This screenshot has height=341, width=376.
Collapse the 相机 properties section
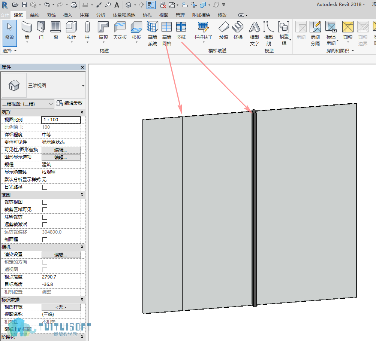[x=82, y=247]
